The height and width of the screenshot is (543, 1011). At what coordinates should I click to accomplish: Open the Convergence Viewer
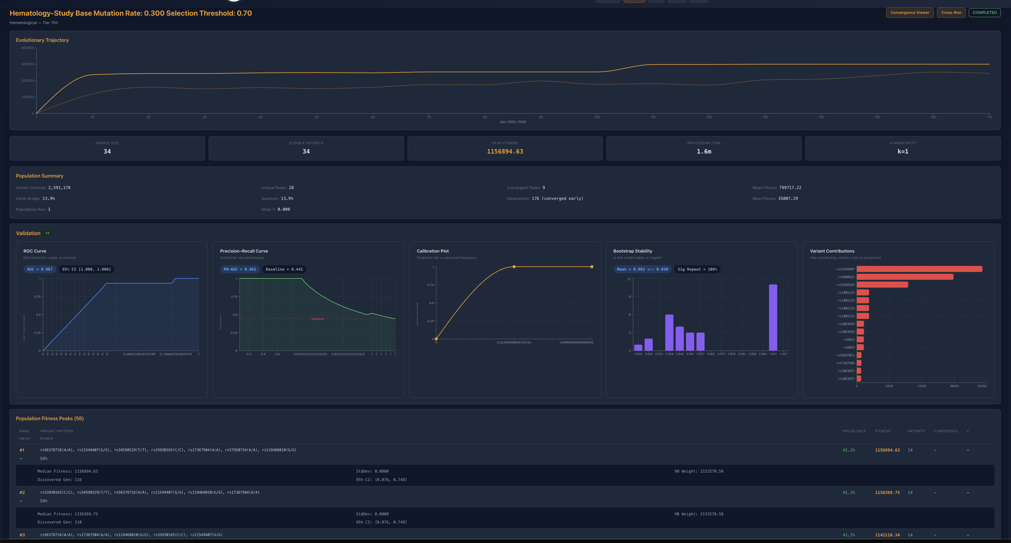coord(909,13)
